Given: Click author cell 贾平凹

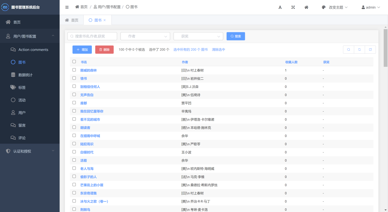Looking at the screenshot, I should click(186, 103).
